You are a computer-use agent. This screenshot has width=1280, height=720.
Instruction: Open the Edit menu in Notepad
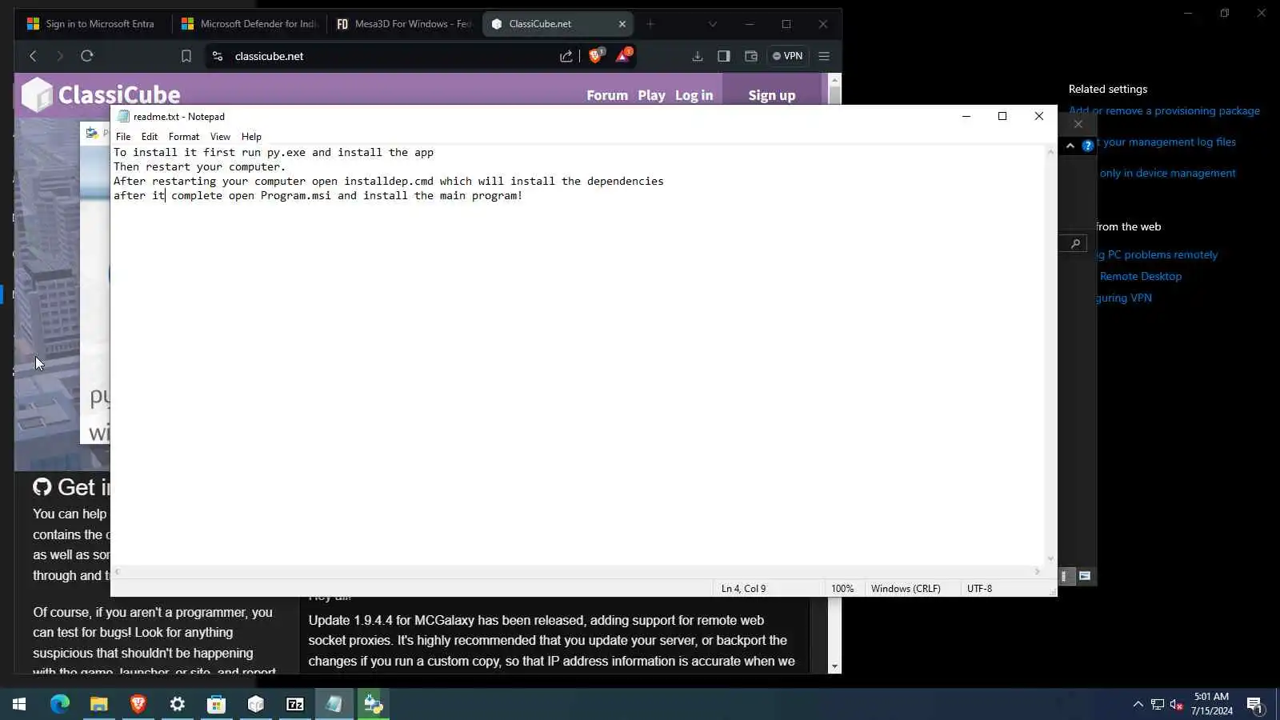coord(150,137)
